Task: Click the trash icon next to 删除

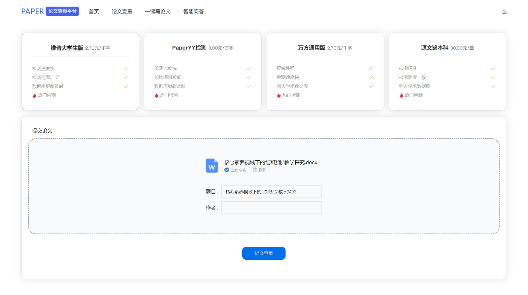Action: [255, 170]
